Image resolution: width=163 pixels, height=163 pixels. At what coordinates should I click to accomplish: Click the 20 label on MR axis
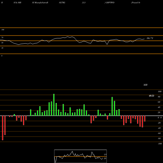pos(159,112)
